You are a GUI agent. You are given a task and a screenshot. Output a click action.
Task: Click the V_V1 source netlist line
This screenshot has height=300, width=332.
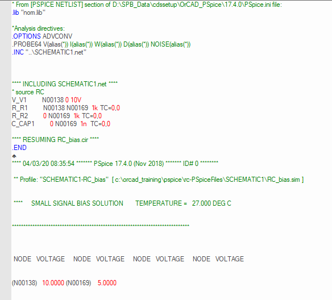[x=47, y=100]
